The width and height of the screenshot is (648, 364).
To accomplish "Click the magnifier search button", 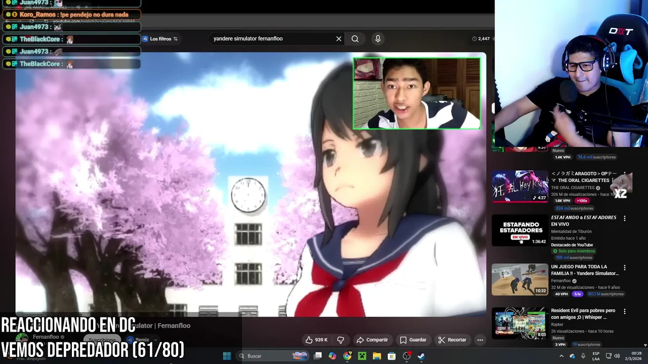I will (x=355, y=39).
